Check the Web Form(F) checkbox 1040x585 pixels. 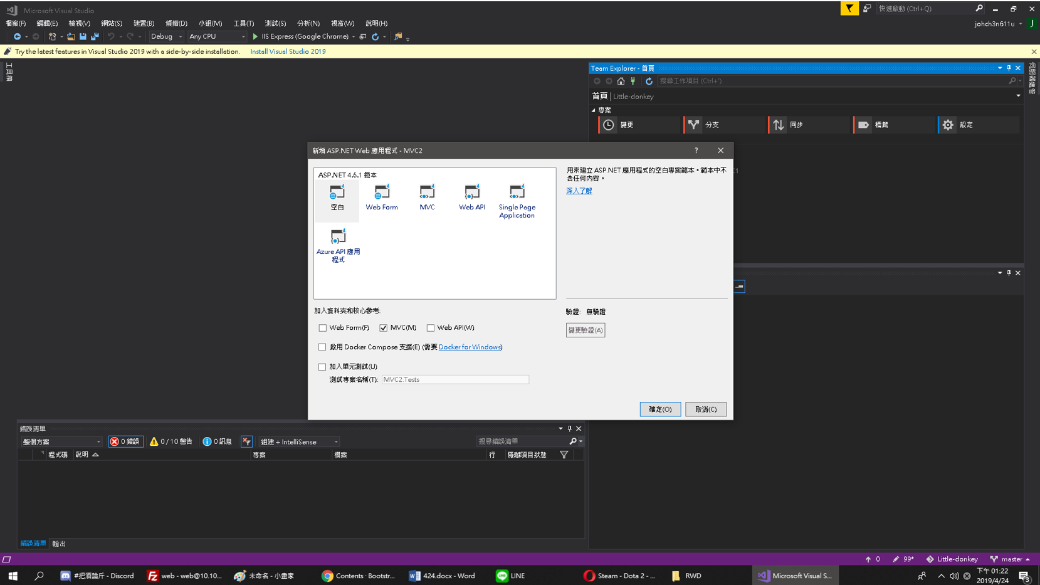[x=323, y=328]
